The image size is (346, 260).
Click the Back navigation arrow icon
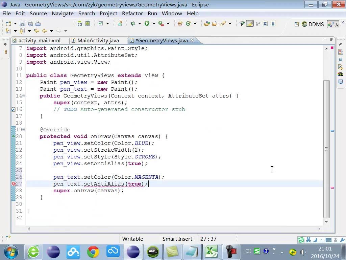click(x=45, y=31)
